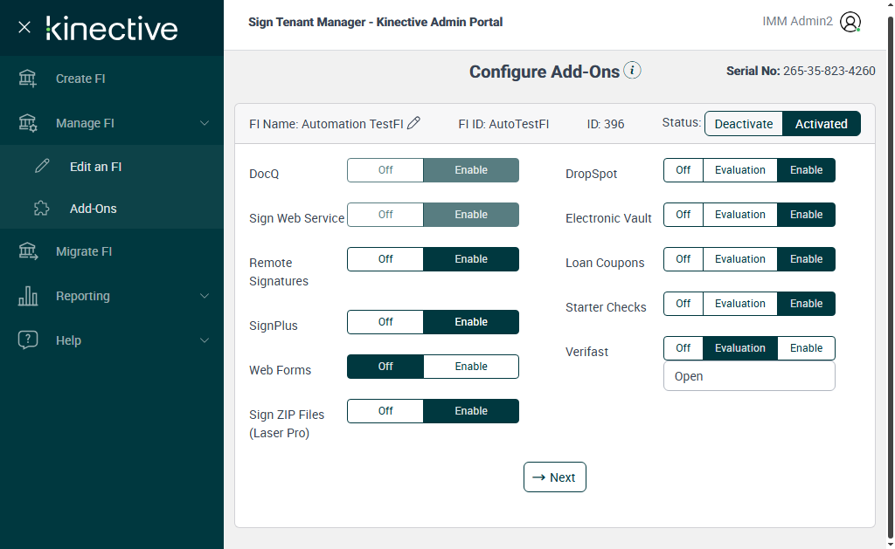
Task: Click the page vertical scrollbar
Action: tap(891, 277)
